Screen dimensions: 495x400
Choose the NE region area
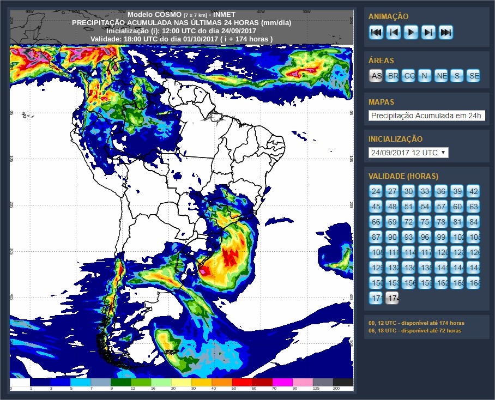(442, 76)
